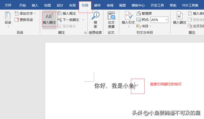This screenshot has width=204, height=119.
Task: Click the Insert Caption (插入题注) icon
Action: (x=179, y=16)
